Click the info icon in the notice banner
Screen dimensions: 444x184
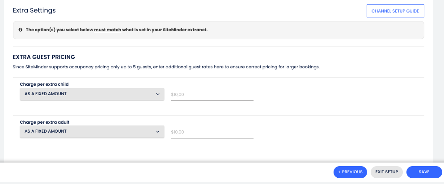[x=20, y=30]
